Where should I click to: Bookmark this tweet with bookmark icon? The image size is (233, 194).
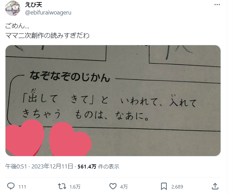tap(164, 186)
